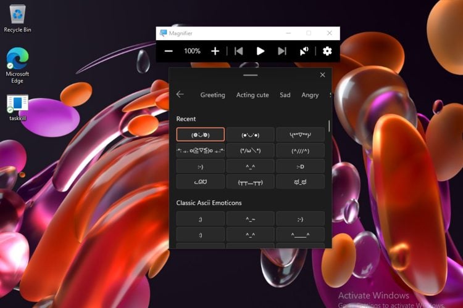Zoom in with Magnifier plus button
This screenshot has width=463, height=308.
[215, 51]
